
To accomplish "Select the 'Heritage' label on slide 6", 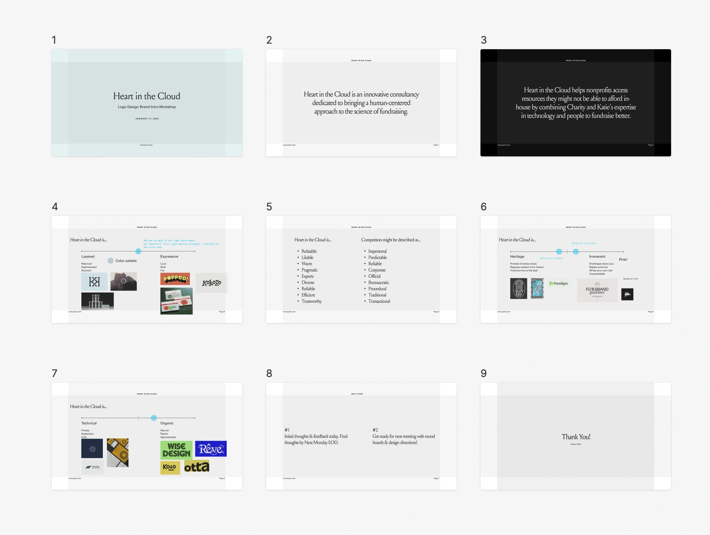I will click(x=517, y=256).
